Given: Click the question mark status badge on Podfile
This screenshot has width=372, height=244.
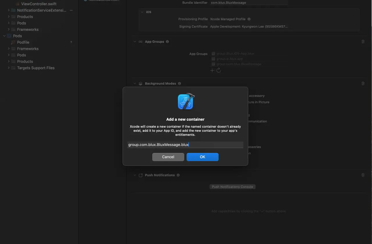Looking at the screenshot, I should point(71,42).
